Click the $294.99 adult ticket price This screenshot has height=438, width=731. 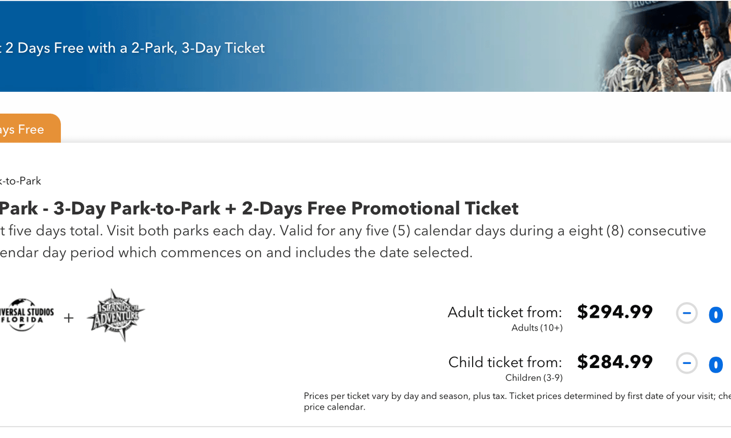[x=615, y=312]
